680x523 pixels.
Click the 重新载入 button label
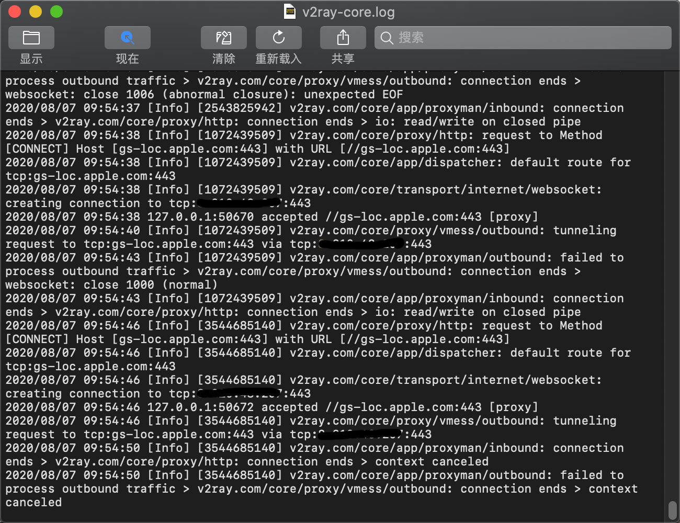click(279, 59)
